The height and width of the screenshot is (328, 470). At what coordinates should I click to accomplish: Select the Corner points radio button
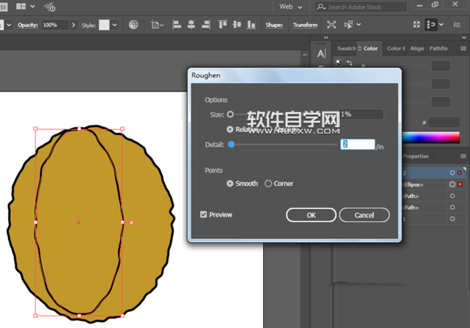coord(269,183)
